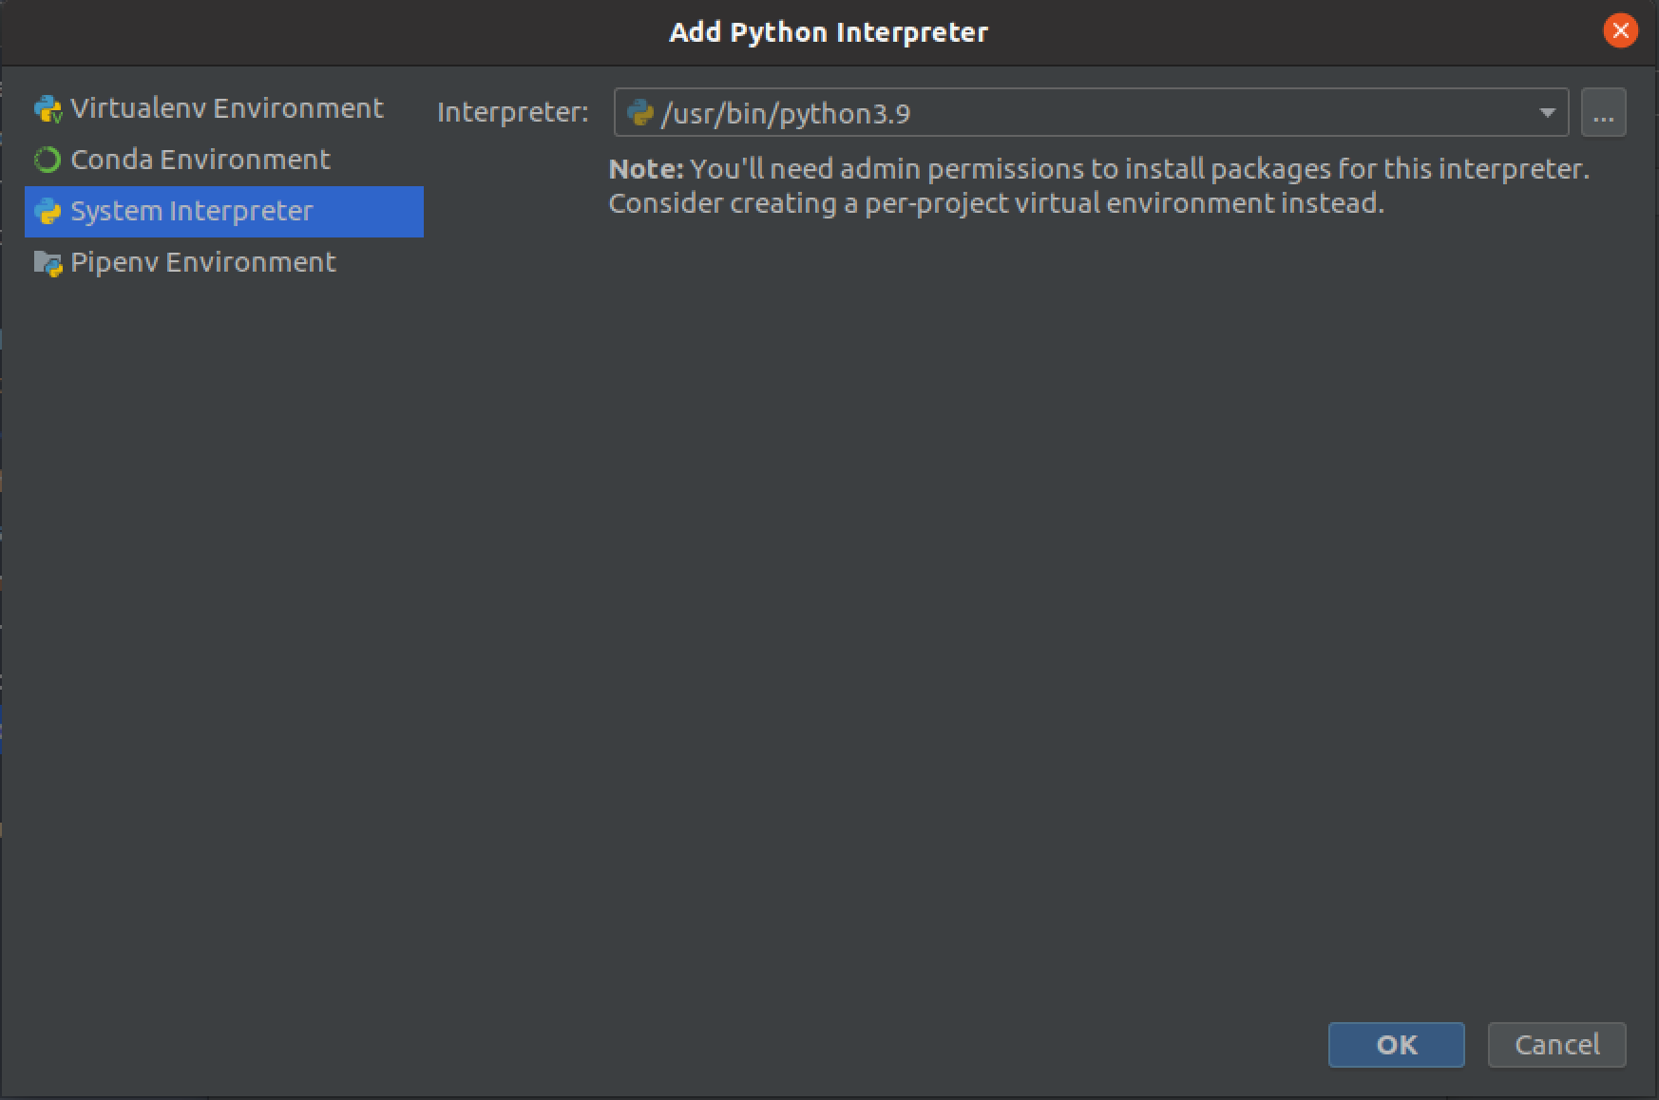This screenshot has height=1100, width=1659.
Task: Select the highlighted System Interpreter sidebar entry
Action: [x=192, y=211]
